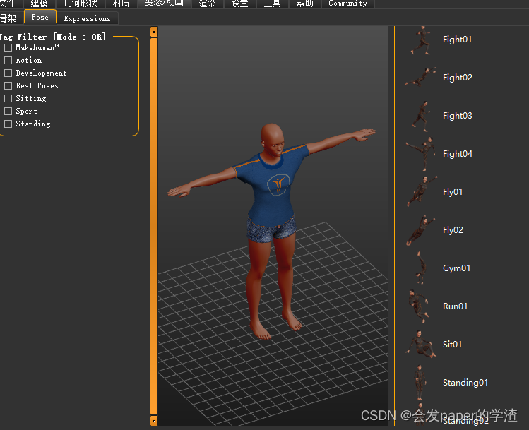The height and width of the screenshot is (430, 529).
Task: Open the 材质 materials tab
Action: 121,4
